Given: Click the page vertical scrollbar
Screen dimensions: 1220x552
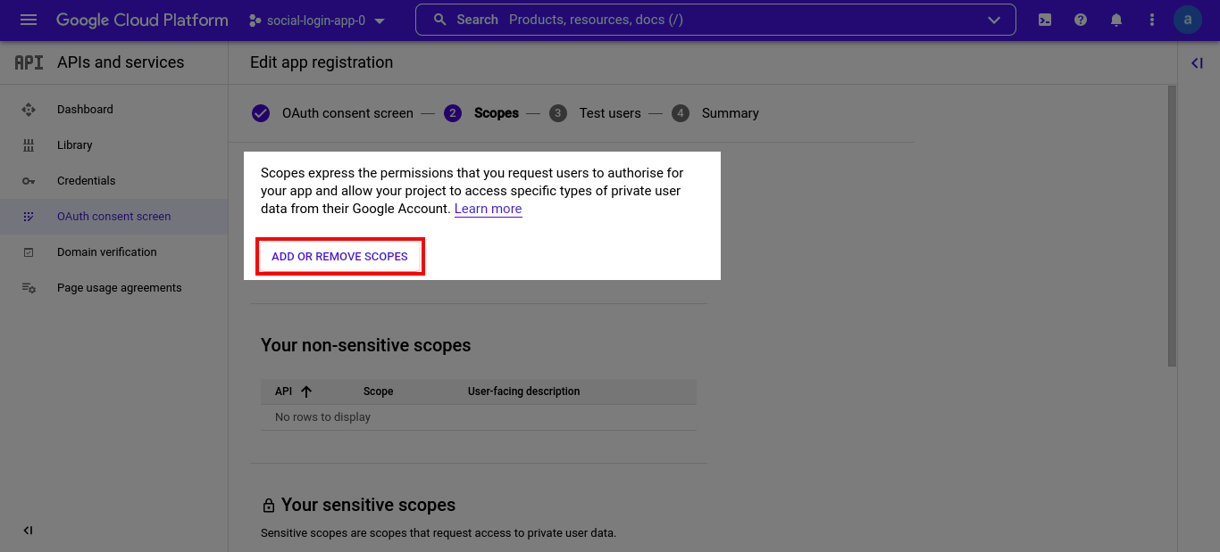Looking at the screenshot, I should pos(1172,226).
